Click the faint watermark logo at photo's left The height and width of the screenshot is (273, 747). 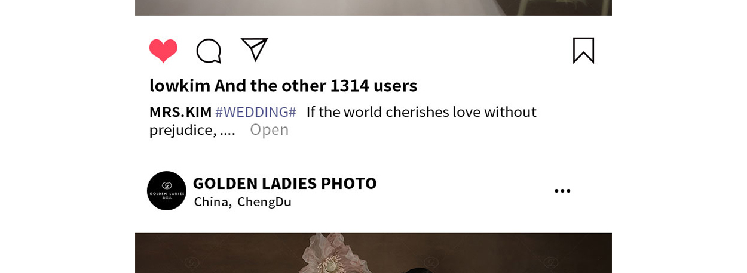[192, 262]
